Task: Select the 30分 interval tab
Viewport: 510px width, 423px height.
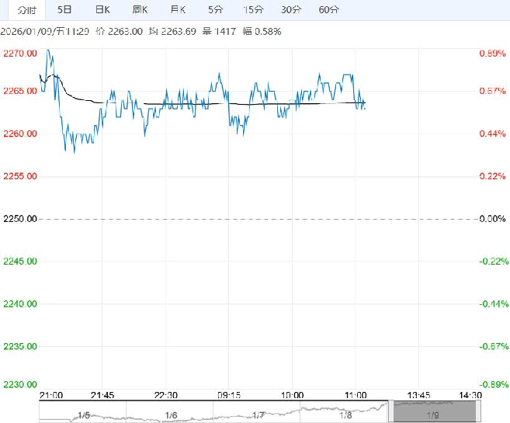Action: point(291,10)
